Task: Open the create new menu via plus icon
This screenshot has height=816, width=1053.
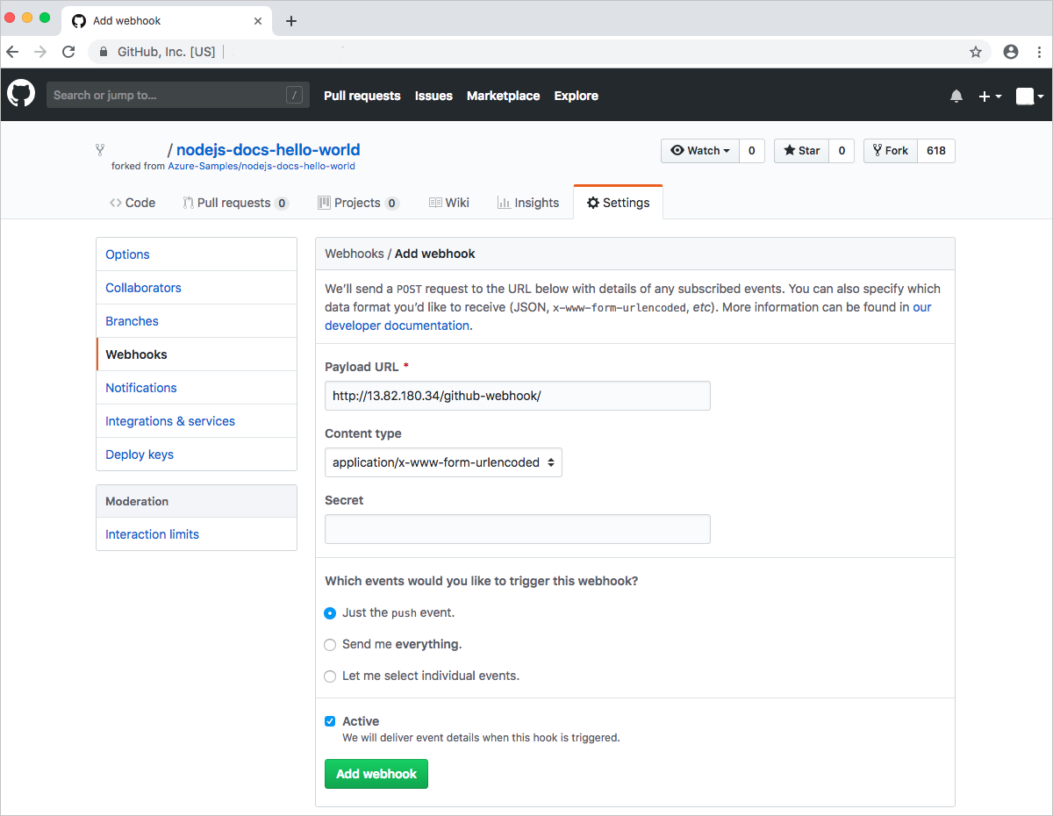Action: click(x=990, y=96)
